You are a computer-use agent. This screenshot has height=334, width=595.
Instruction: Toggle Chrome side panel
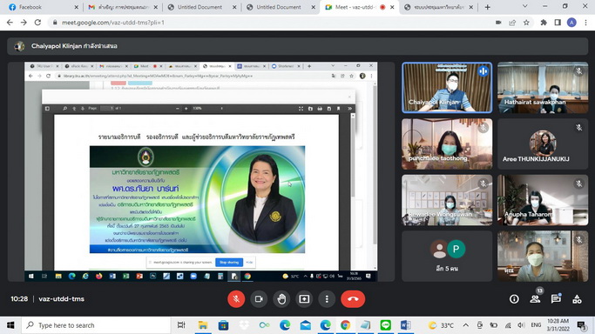pos(558,23)
